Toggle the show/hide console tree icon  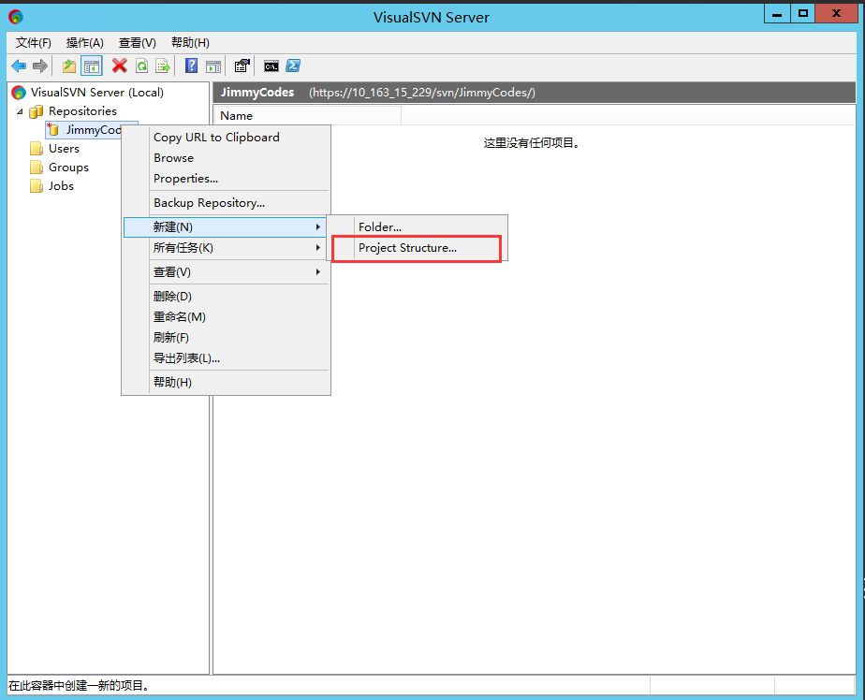coord(92,66)
